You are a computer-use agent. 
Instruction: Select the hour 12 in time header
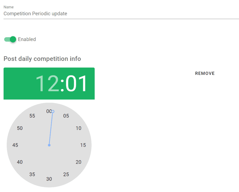pos(47,83)
